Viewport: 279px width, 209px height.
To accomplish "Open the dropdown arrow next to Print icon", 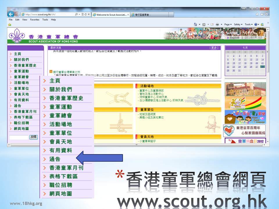I will [221, 24].
